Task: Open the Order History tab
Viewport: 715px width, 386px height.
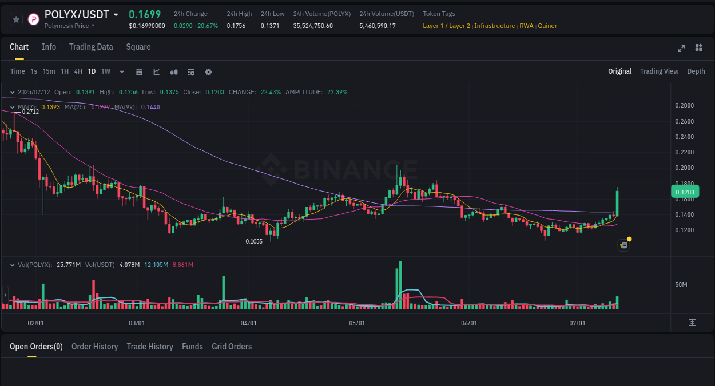Action: [x=94, y=347]
